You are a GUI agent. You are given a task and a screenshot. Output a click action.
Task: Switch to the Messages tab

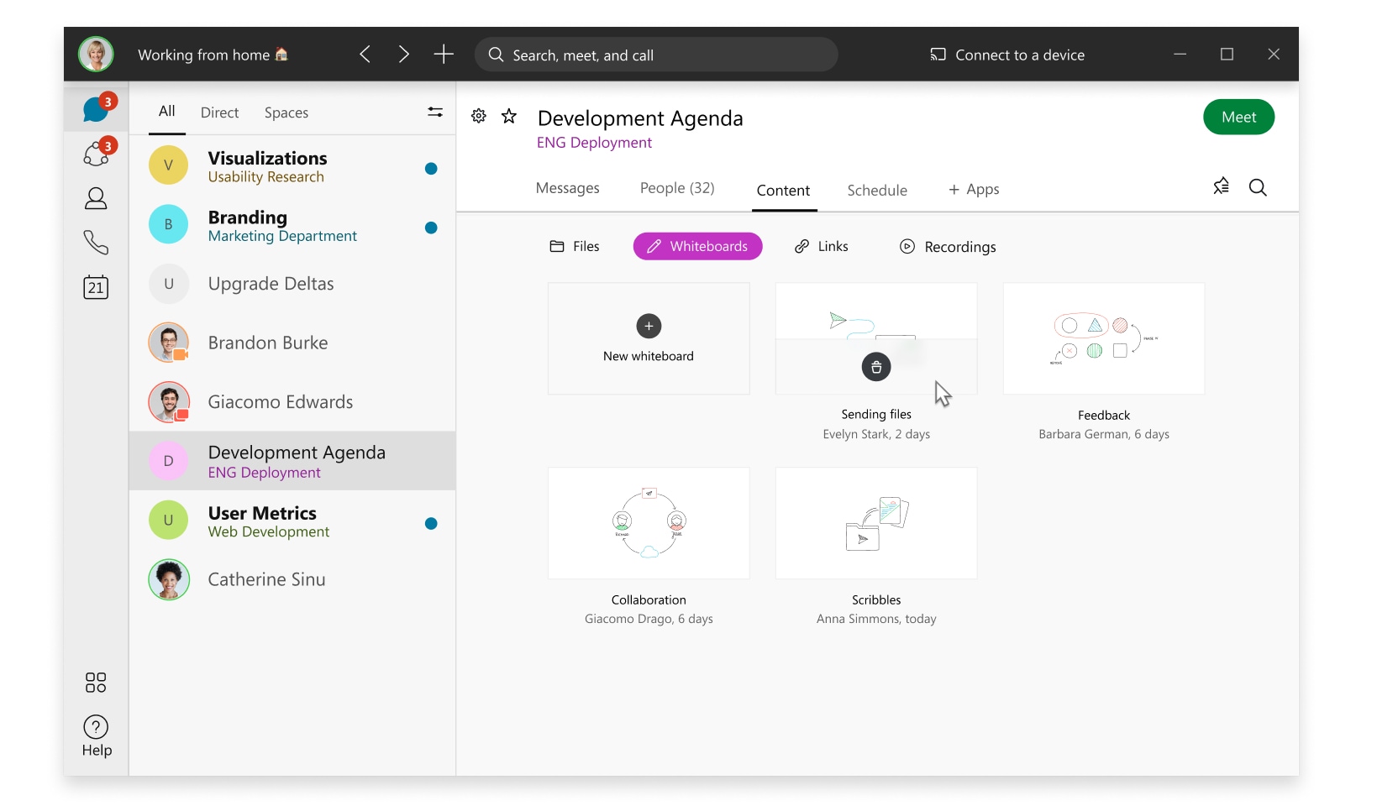[x=567, y=188]
